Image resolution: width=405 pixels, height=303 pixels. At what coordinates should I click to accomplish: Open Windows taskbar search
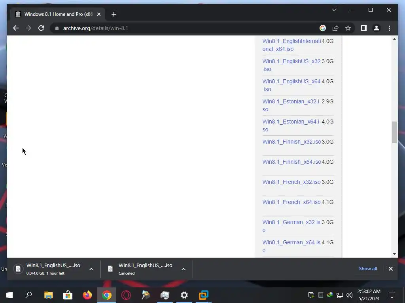tap(28, 295)
